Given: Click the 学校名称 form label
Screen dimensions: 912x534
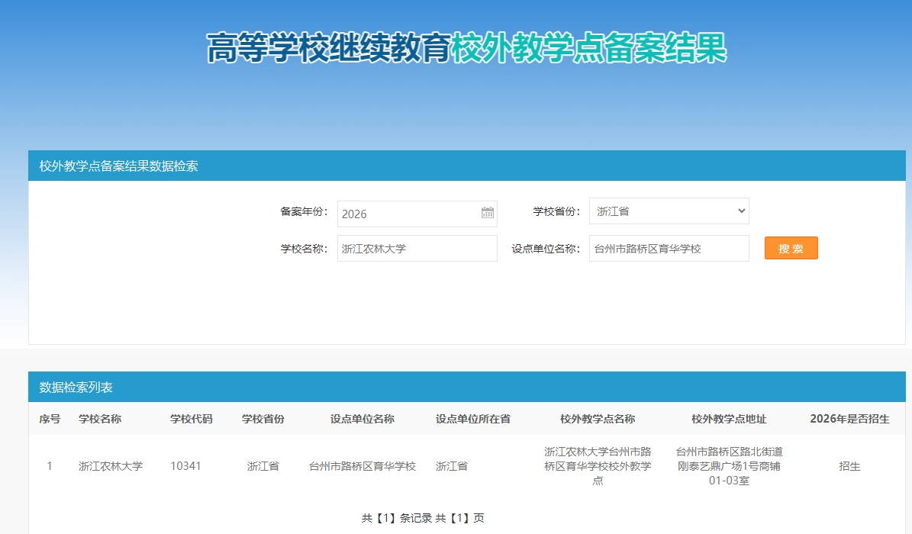Looking at the screenshot, I should (304, 249).
